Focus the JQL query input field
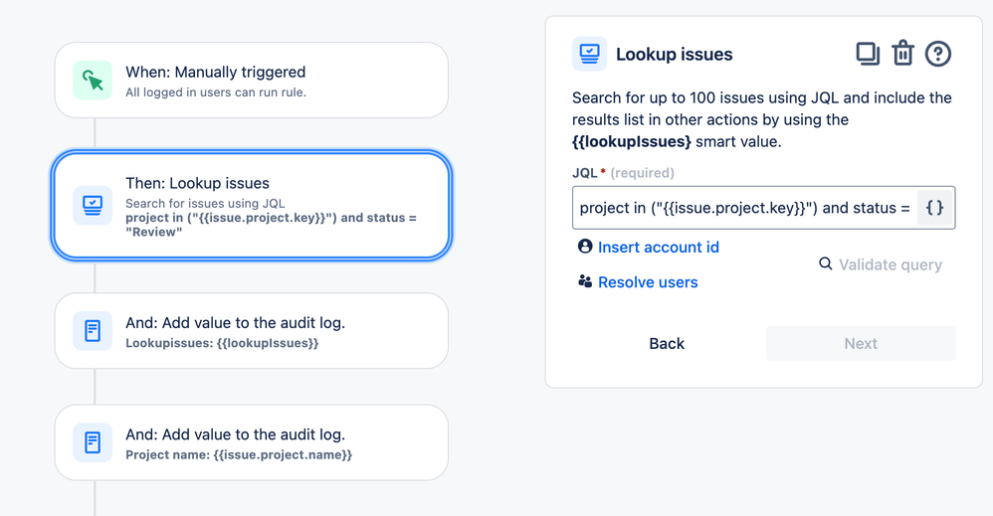Image resolution: width=993 pixels, height=516 pixels. coord(744,208)
